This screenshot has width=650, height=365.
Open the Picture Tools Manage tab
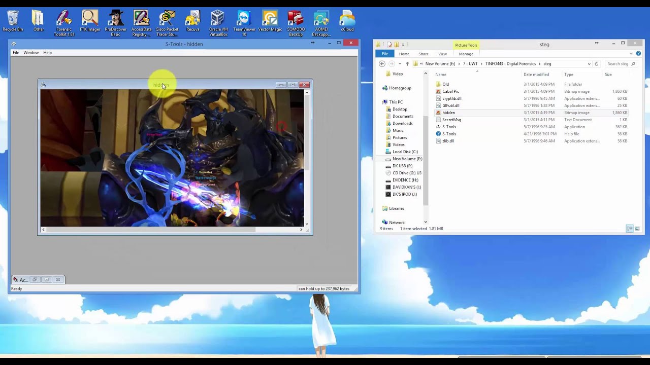coord(466,54)
